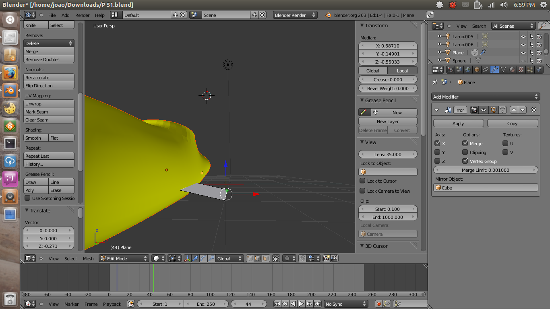Enable the Z axis mirror checkbox
Screen dimensions: 550x309
pos(437,161)
